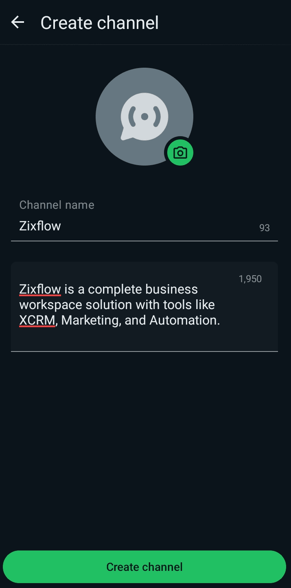This screenshot has width=291, height=588.
Task: Place cursor on the word Automation
Action: [x=184, y=320]
